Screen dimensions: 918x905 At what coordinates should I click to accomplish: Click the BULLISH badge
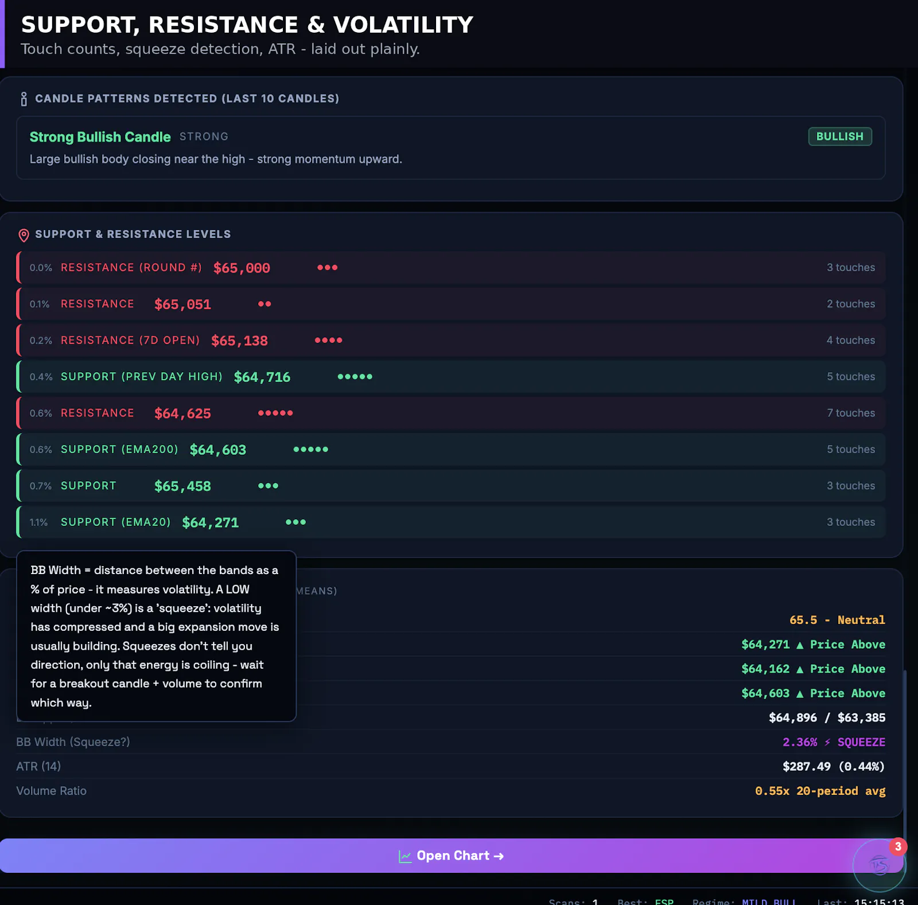840,136
